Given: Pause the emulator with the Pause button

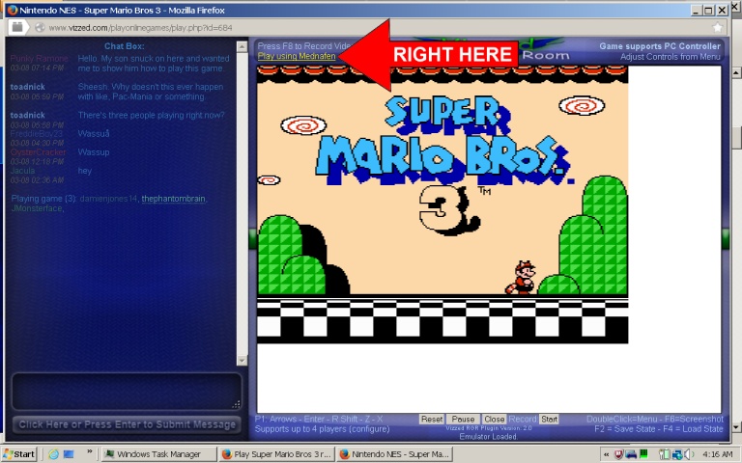Looking at the screenshot, I should [x=463, y=419].
